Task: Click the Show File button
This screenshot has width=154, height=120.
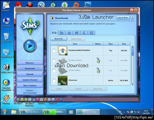Action: click(98, 89)
